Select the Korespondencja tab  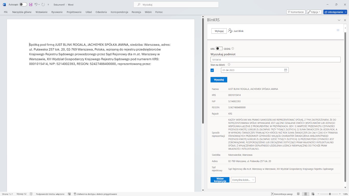point(119,12)
